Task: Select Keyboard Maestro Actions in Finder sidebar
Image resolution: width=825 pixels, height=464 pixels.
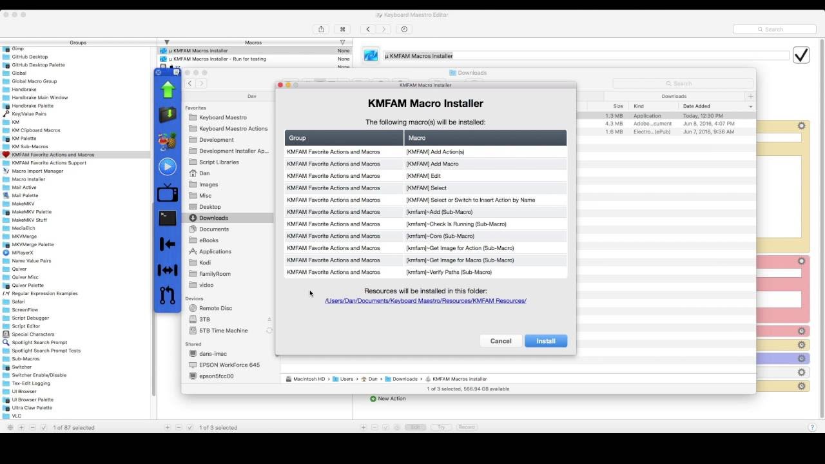Action: coord(228,128)
